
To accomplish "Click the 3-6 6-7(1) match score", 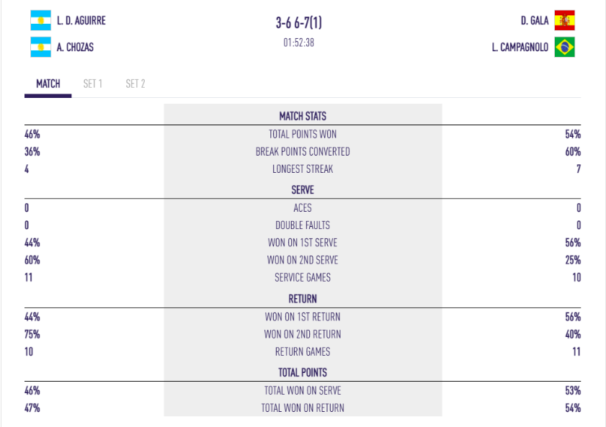I will pyautogui.click(x=299, y=23).
